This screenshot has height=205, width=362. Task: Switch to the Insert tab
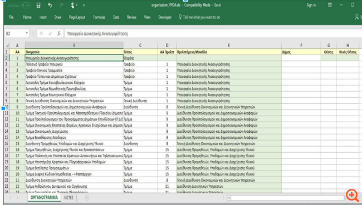pos(43,17)
